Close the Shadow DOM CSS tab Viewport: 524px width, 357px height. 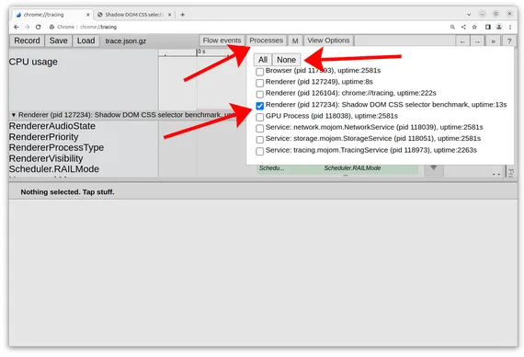tap(170, 15)
